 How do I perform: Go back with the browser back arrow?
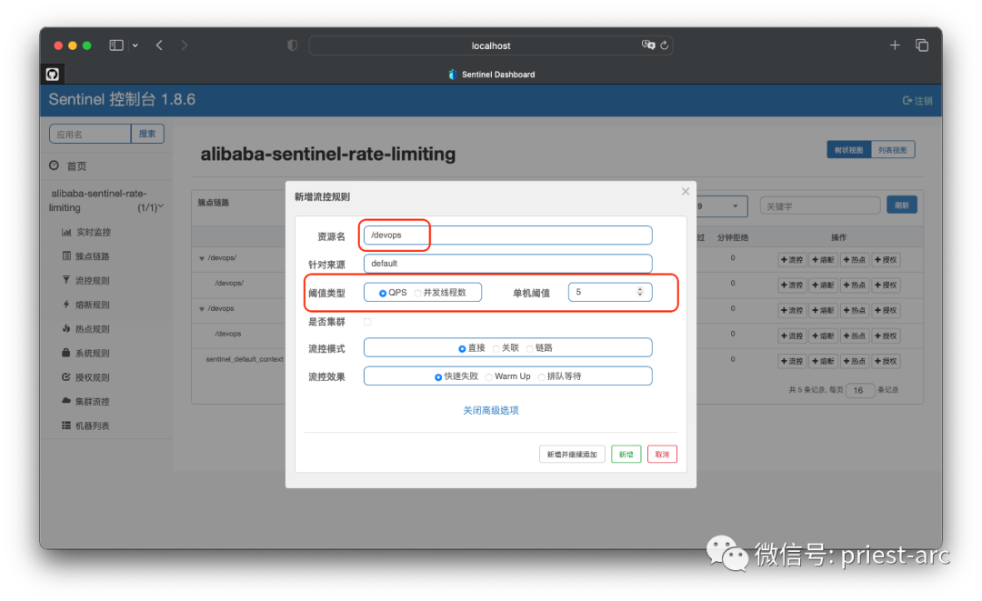click(160, 45)
